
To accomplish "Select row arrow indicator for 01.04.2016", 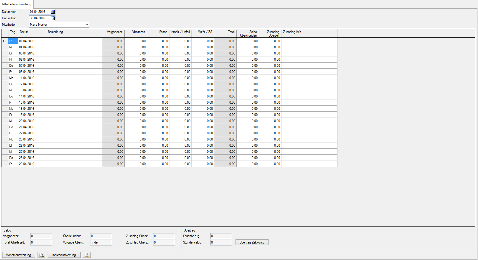I will click(4, 41).
